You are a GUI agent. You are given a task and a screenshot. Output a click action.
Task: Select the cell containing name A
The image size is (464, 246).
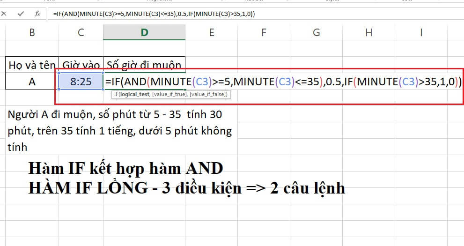click(32, 81)
